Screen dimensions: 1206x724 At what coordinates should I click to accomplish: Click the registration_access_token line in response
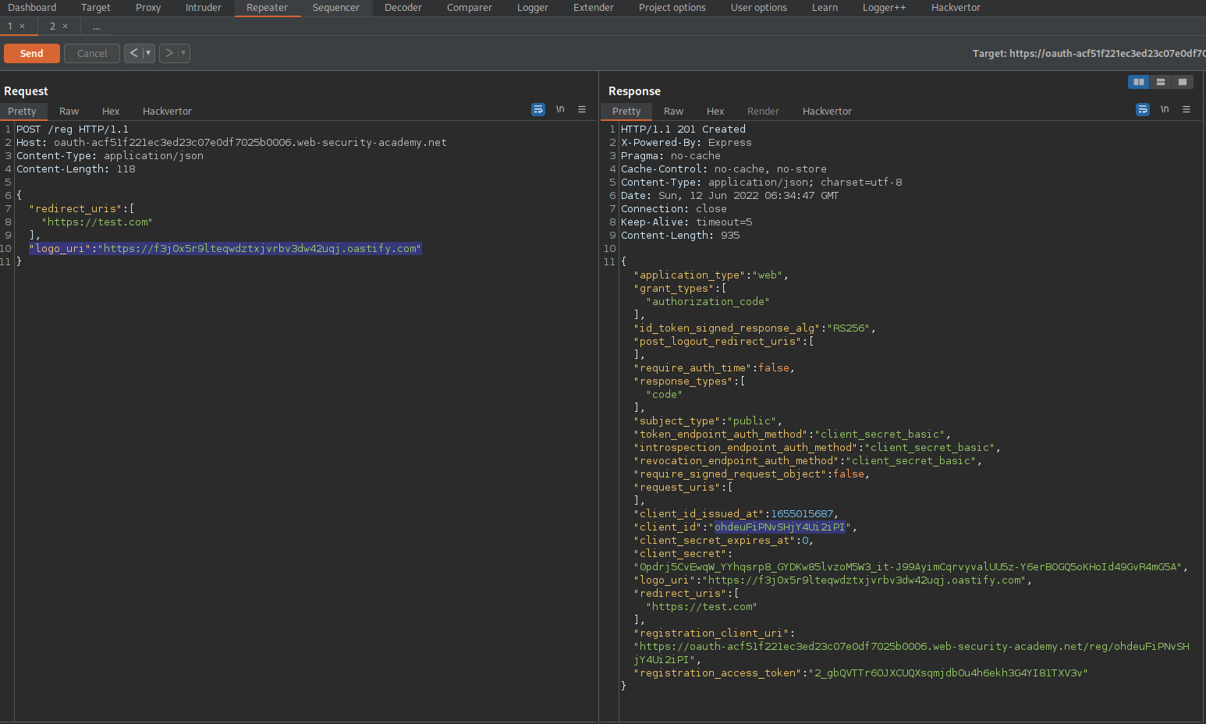pyautogui.click(x=860, y=673)
